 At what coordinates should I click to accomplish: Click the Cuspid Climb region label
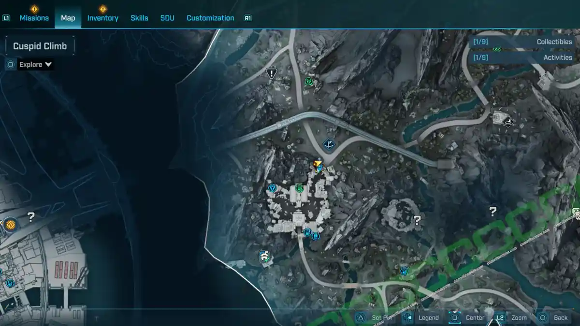pyautogui.click(x=40, y=46)
